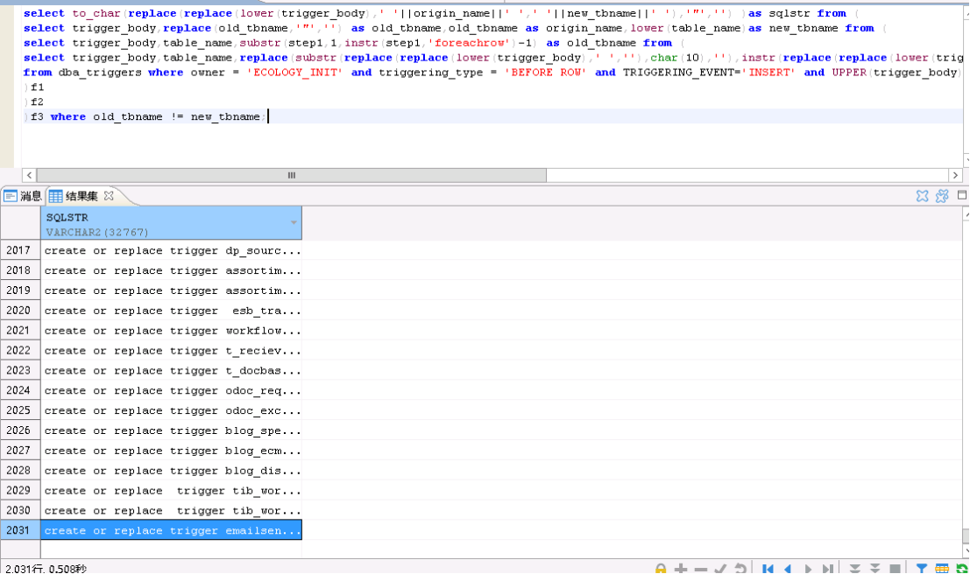Open SQLSTR column header dropdown arrow
Screen dimensions: 970x574
click(294, 222)
